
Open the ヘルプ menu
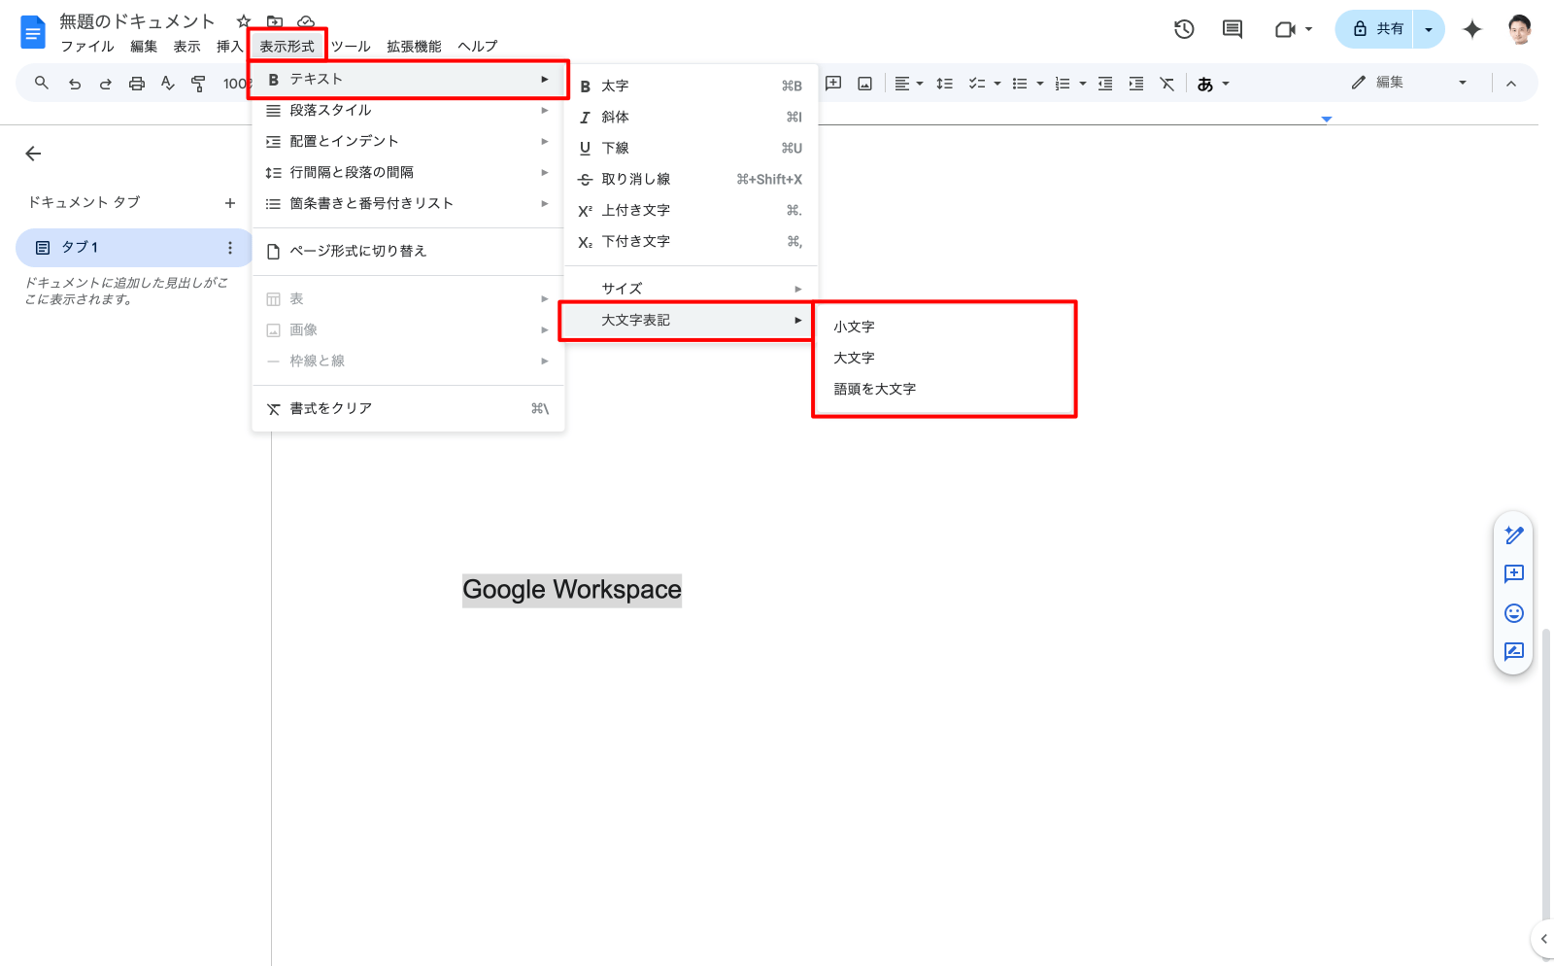click(478, 47)
